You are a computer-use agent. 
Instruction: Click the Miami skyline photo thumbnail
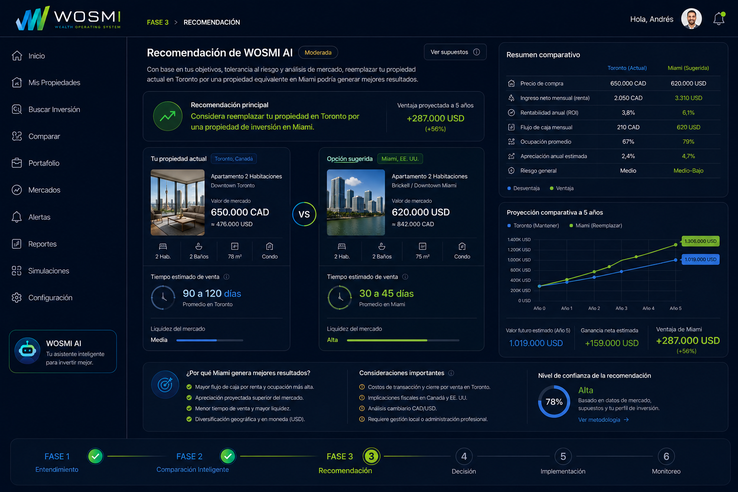pyautogui.click(x=356, y=202)
